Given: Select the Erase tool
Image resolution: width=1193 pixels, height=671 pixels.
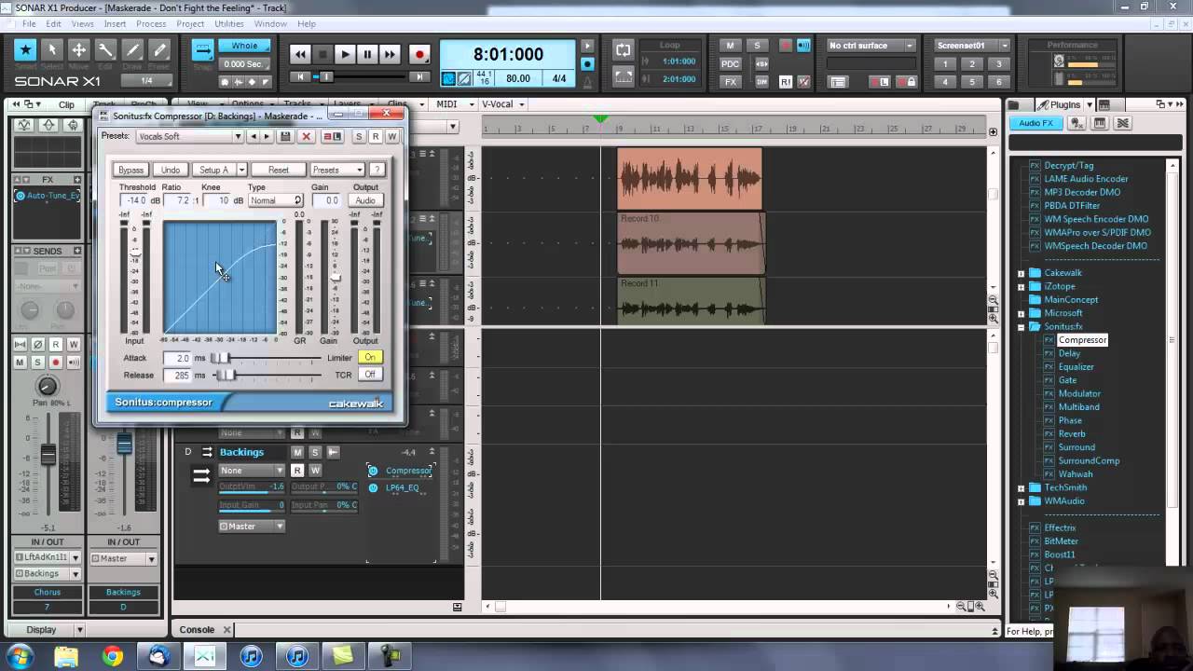Looking at the screenshot, I should [159, 50].
